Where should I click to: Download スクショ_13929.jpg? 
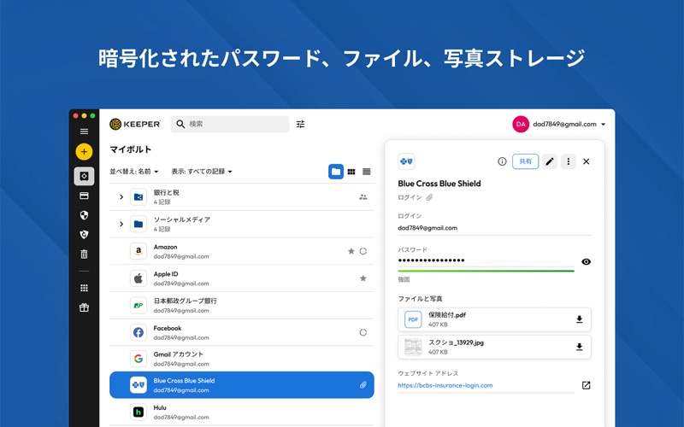pyautogui.click(x=580, y=347)
